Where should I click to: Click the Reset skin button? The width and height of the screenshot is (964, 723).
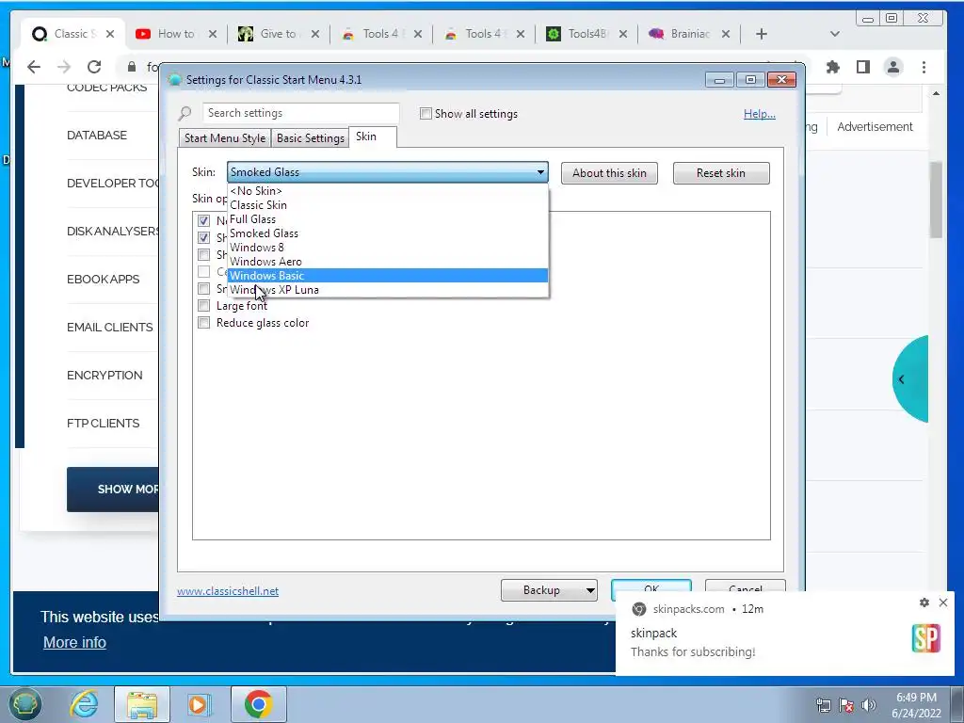click(x=721, y=173)
